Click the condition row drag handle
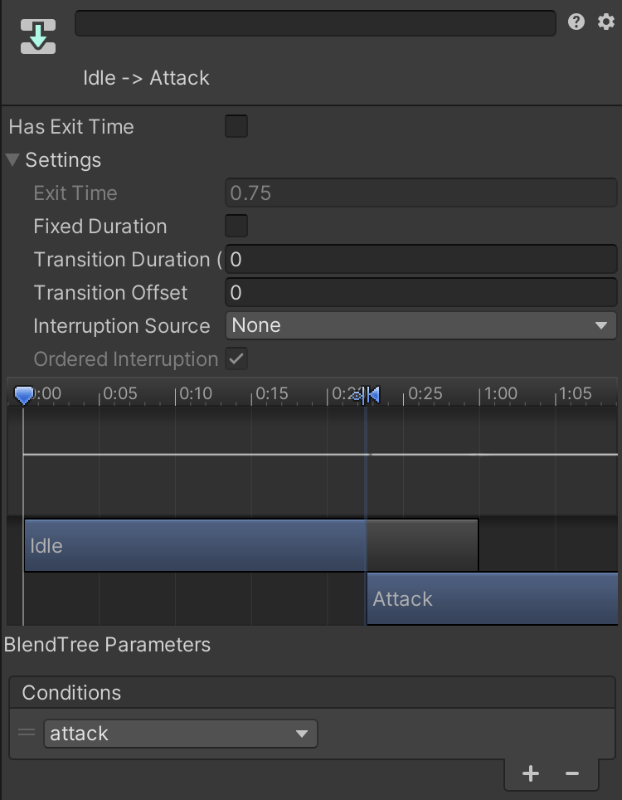Image resolution: width=622 pixels, height=800 pixels. pos(27,733)
